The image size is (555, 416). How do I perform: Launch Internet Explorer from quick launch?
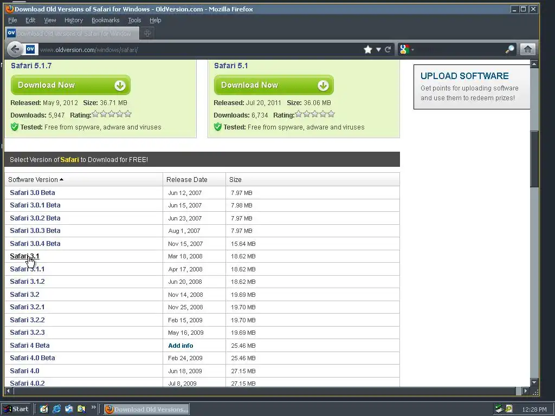coord(56,409)
